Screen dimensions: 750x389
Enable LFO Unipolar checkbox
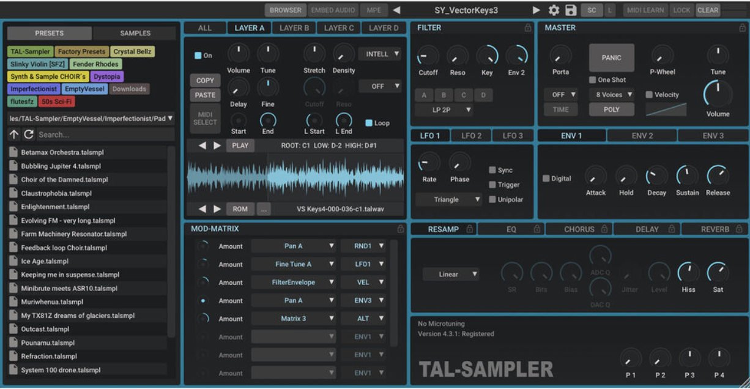click(x=492, y=199)
